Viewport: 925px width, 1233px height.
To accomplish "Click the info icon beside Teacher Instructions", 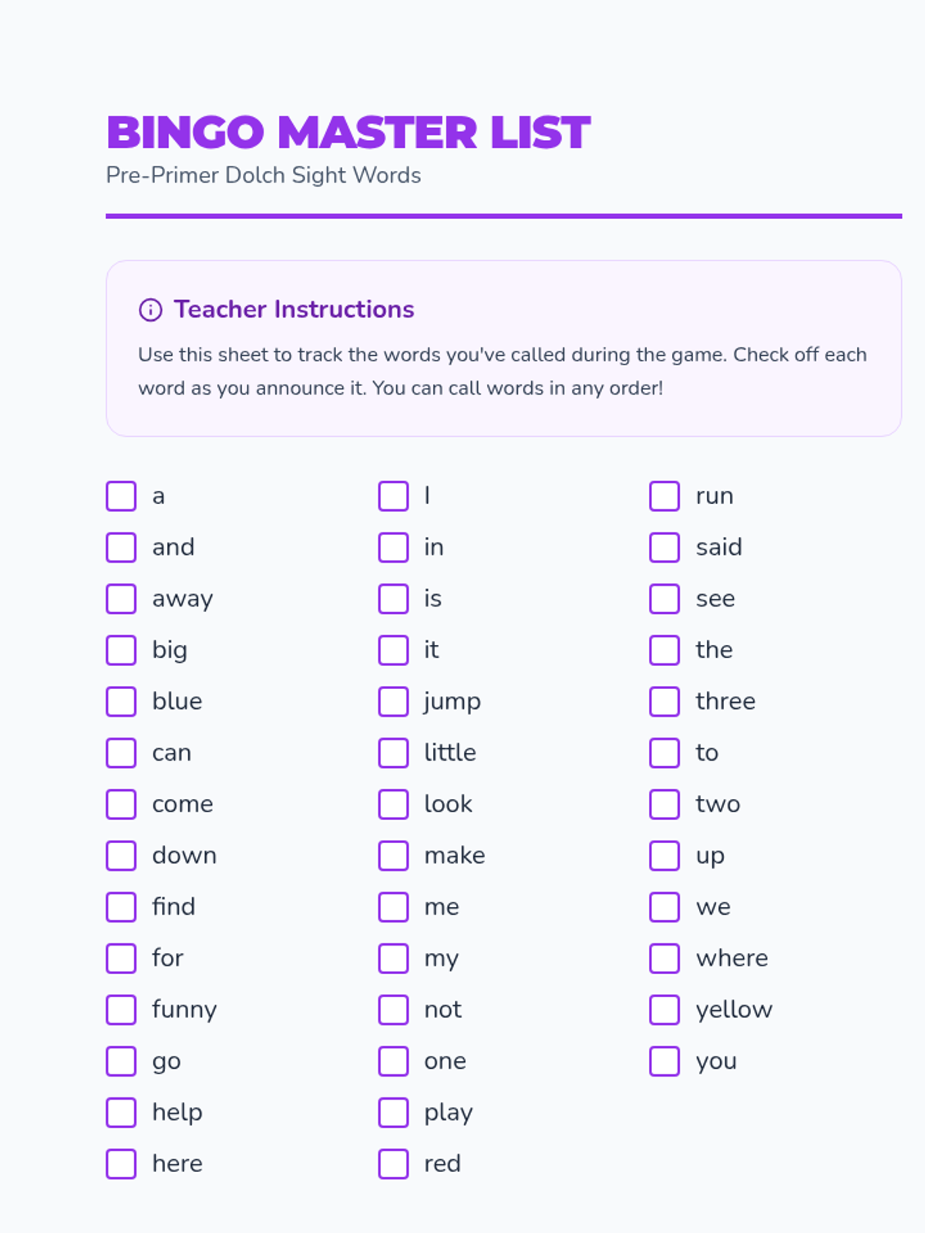I will (x=150, y=310).
